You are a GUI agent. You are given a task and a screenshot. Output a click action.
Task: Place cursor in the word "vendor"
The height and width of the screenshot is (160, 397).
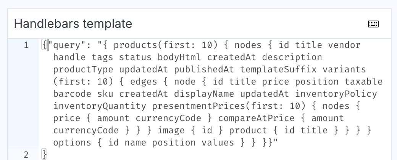[x=344, y=45]
